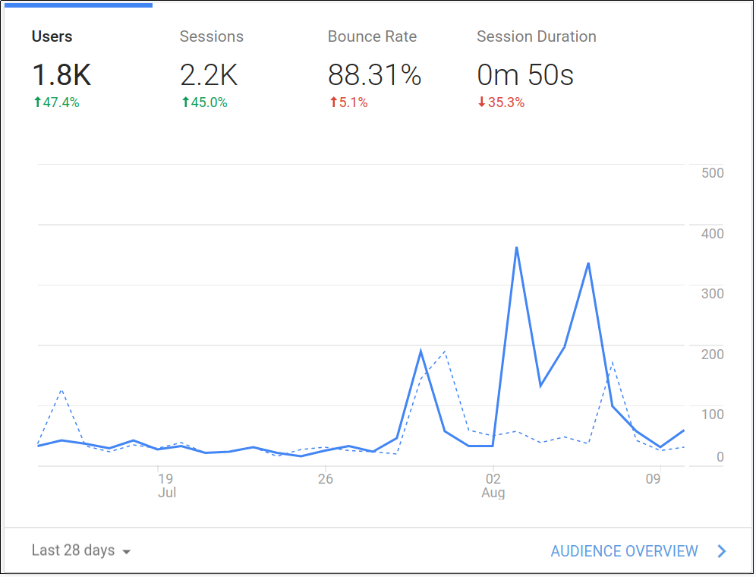Click the 35.3% duration decrease indicator
This screenshot has width=756, height=577.
pos(501,102)
